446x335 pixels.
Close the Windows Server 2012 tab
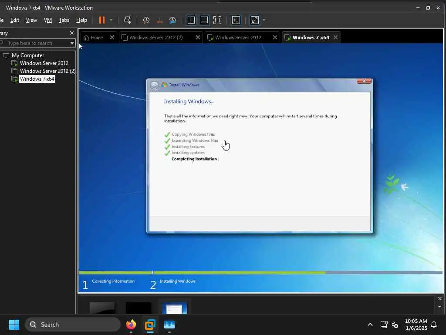point(275,38)
